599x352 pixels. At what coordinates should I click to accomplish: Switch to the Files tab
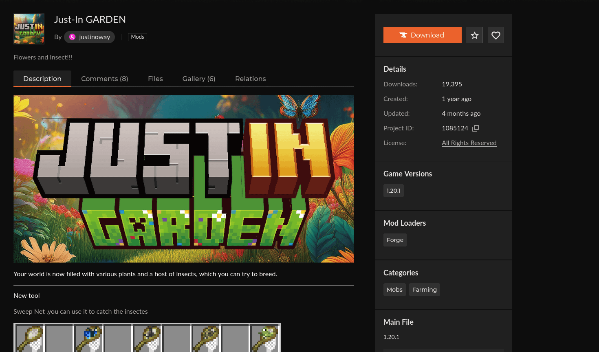[x=155, y=79]
